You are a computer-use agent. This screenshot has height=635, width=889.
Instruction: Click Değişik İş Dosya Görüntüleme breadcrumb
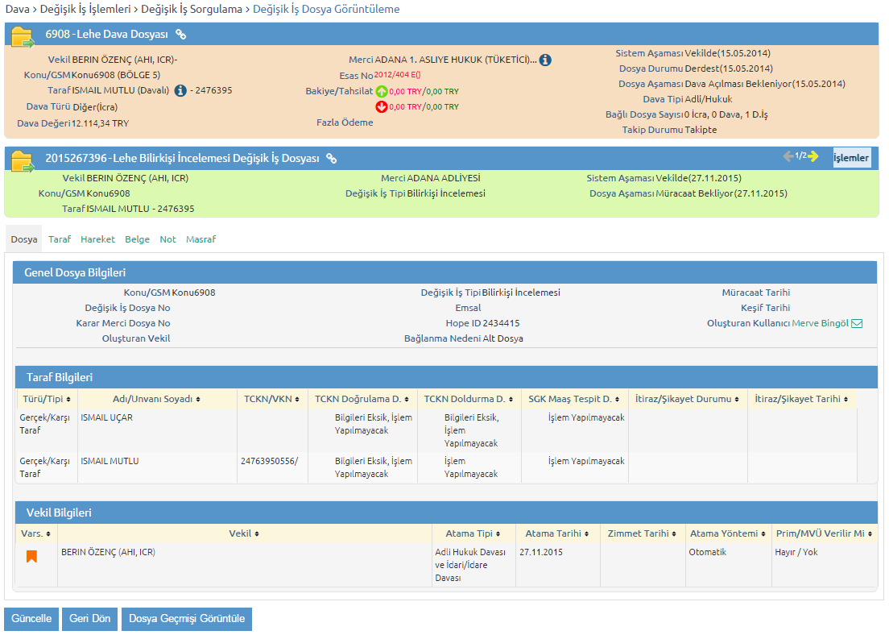coord(326,9)
